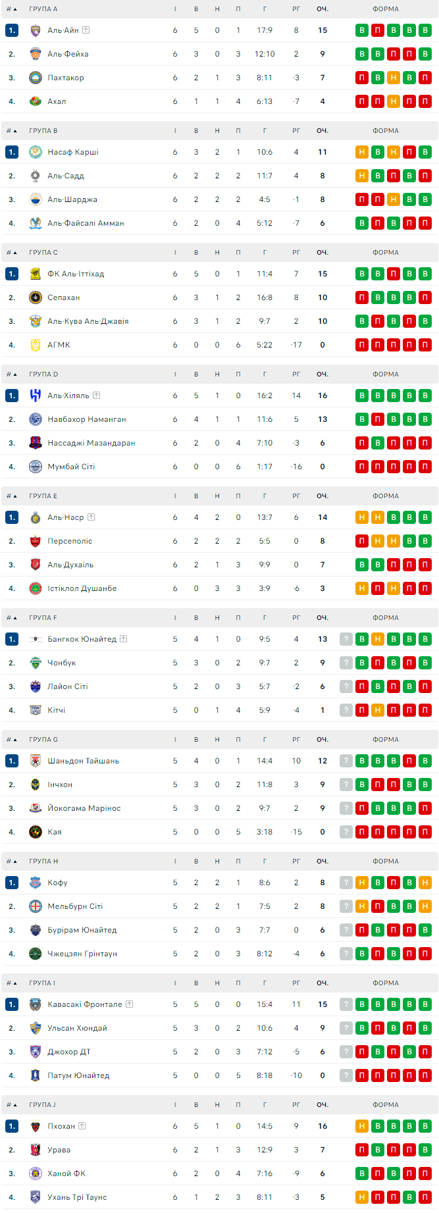439x1213 pixels.
Task: Open the Насаф Карші team page
Action: click(73, 152)
